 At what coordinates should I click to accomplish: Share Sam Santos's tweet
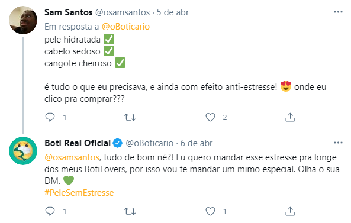pyautogui.click(x=290, y=117)
